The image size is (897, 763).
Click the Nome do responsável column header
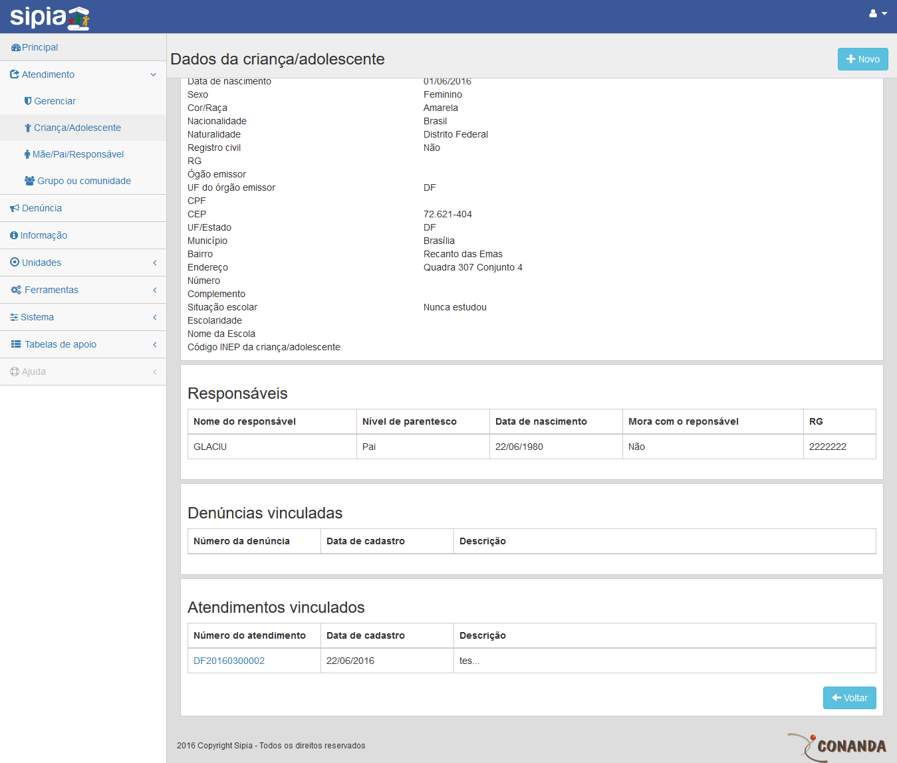point(272,421)
